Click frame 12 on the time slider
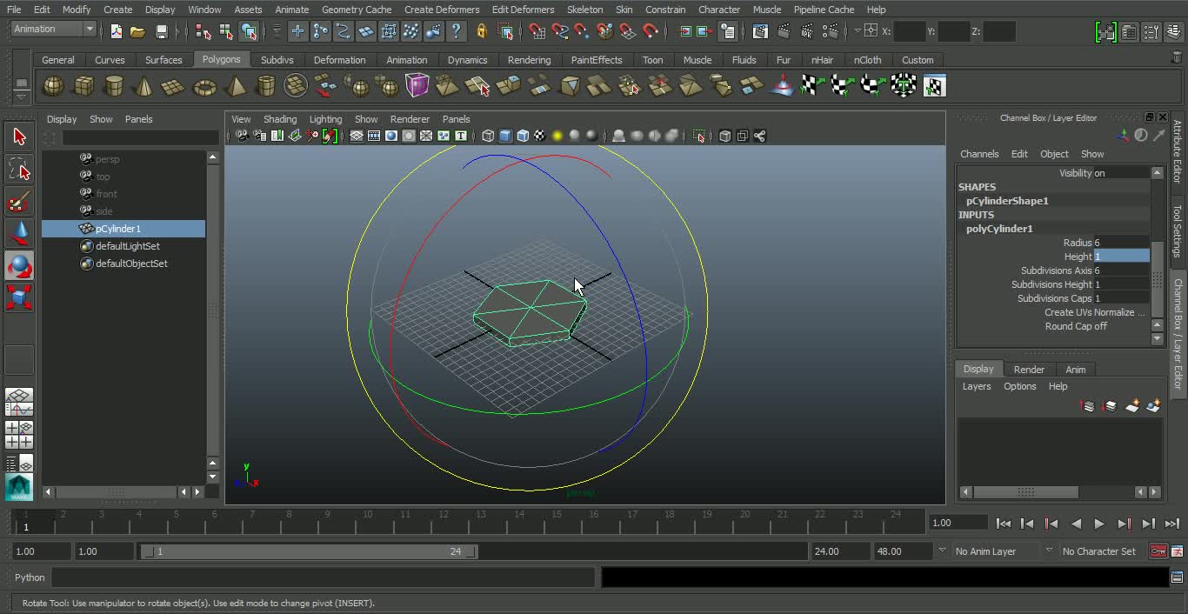Viewport: 1188px width, 614px height. point(444,520)
